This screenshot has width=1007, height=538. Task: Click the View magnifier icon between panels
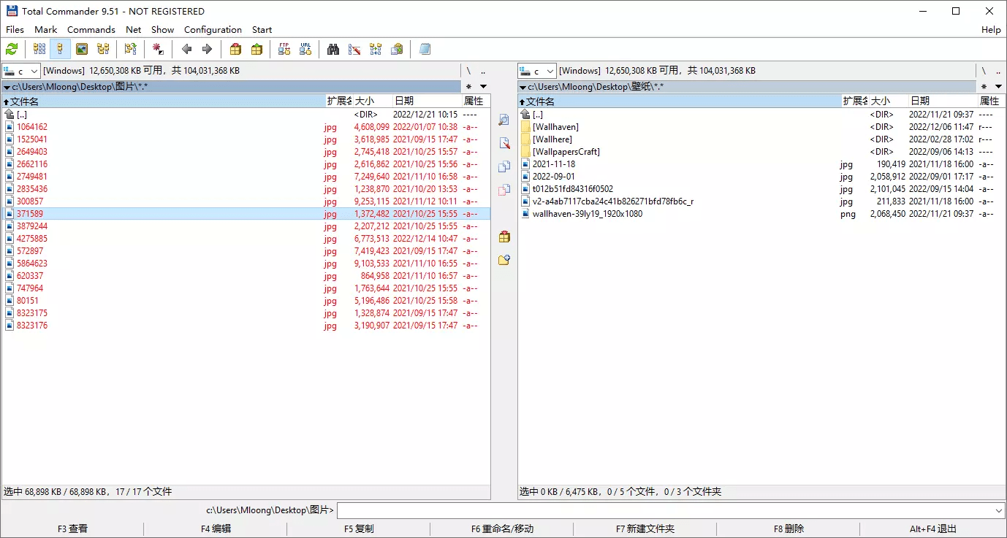(x=503, y=120)
